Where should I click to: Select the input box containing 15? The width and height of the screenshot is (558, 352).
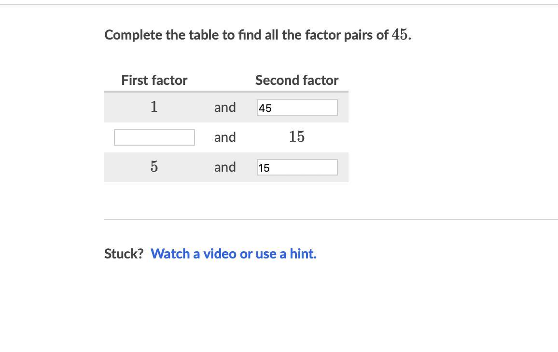point(297,167)
